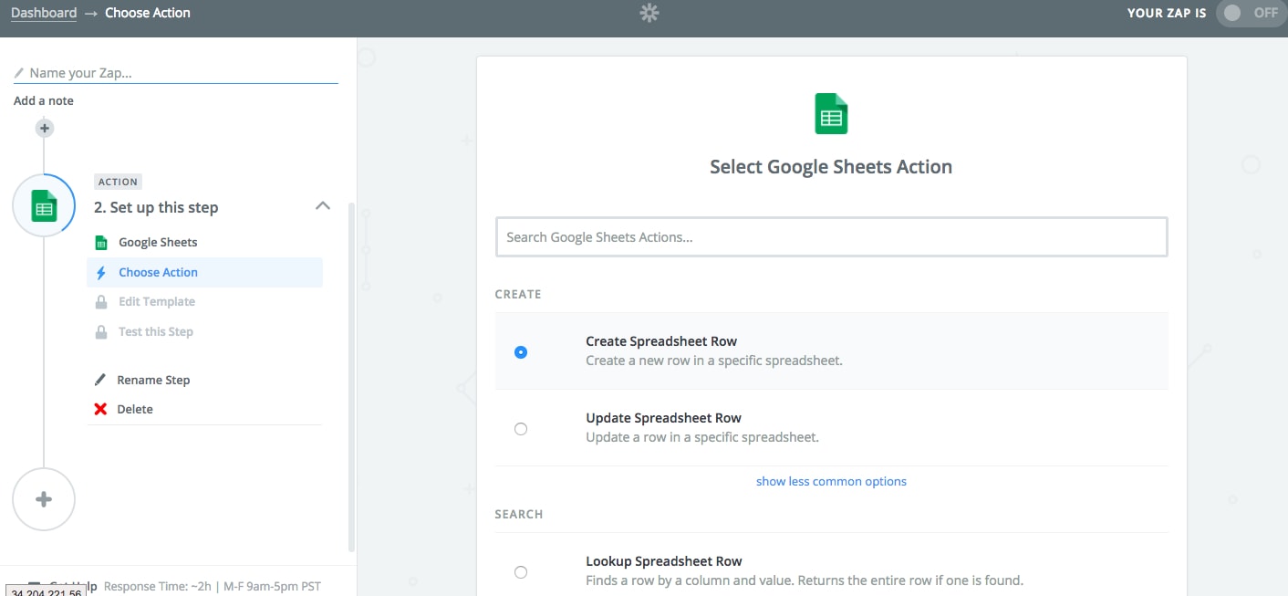Click the Select Google Sheets Action heading
1288x596 pixels.
coord(831,167)
